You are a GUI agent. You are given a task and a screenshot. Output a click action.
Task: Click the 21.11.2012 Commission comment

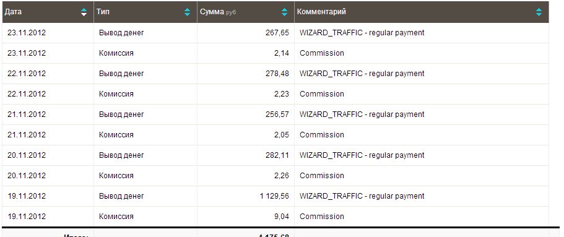(322, 135)
